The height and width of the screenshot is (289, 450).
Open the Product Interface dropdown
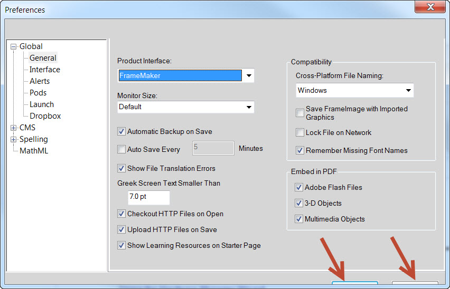point(248,76)
